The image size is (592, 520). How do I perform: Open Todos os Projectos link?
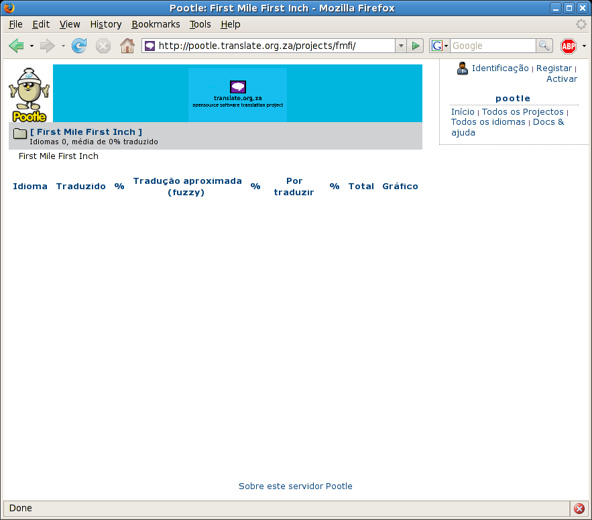tap(522, 112)
